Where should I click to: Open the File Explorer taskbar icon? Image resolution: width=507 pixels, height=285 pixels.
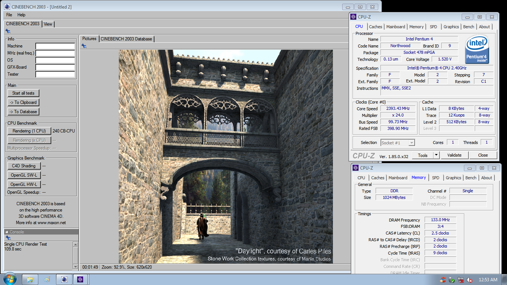click(x=30, y=279)
